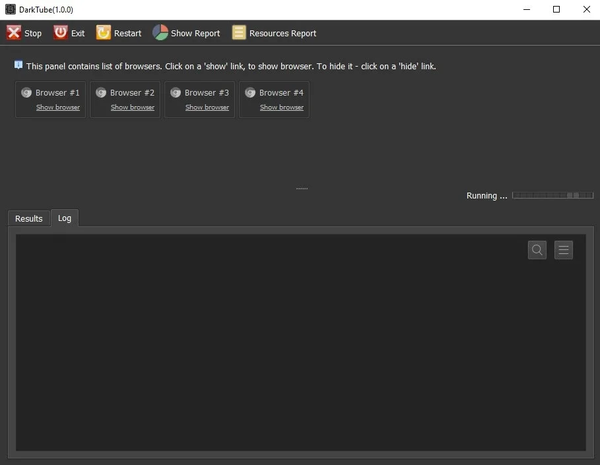Open the log search magnifier button
This screenshot has width=600, height=465.
tap(537, 250)
